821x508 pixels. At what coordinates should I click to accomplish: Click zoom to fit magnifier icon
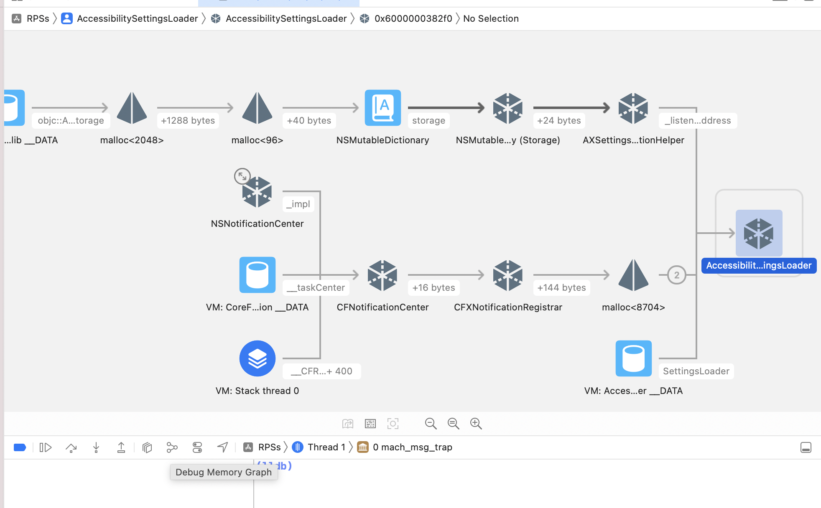(x=453, y=424)
